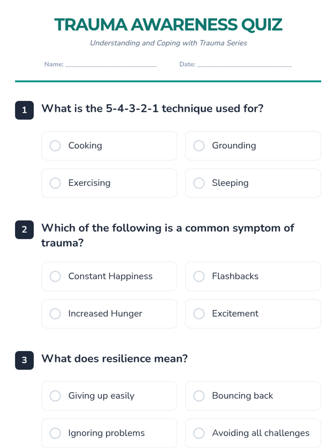
Task: Click the question 1 number badge
Action: point(24,110)
